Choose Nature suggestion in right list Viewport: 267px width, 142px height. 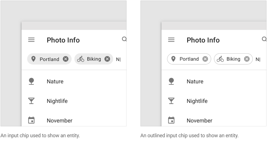[x=214, y=81]
